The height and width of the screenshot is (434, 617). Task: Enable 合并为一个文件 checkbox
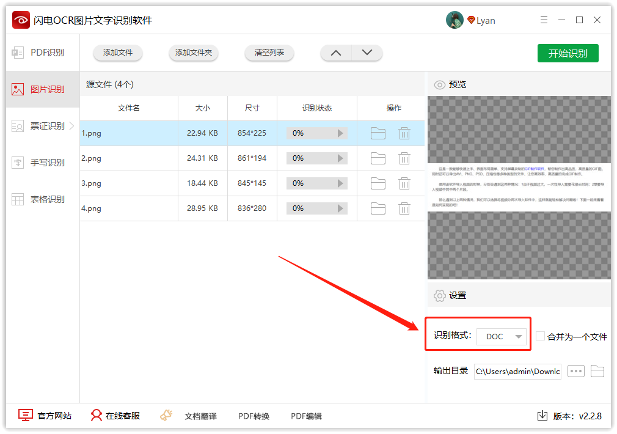[540, 336]
